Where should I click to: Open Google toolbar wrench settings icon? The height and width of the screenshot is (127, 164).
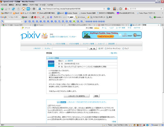tap(150, 17)
